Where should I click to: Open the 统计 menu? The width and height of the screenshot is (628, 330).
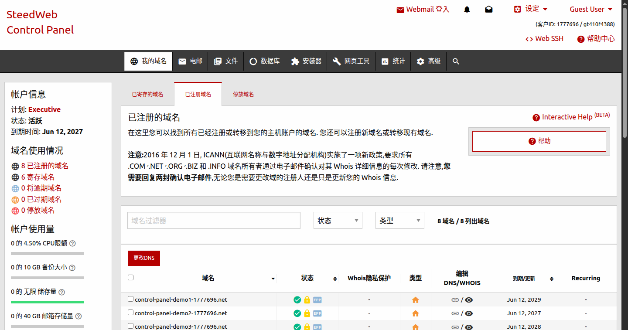click(393, 61)
